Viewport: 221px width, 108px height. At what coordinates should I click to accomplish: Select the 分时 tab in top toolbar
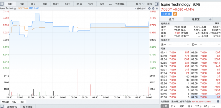click(x=10, y=4)
